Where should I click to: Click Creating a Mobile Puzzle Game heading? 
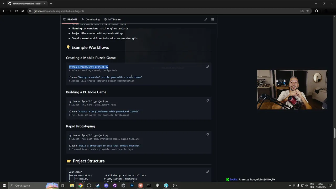click(x=91, y=58)
